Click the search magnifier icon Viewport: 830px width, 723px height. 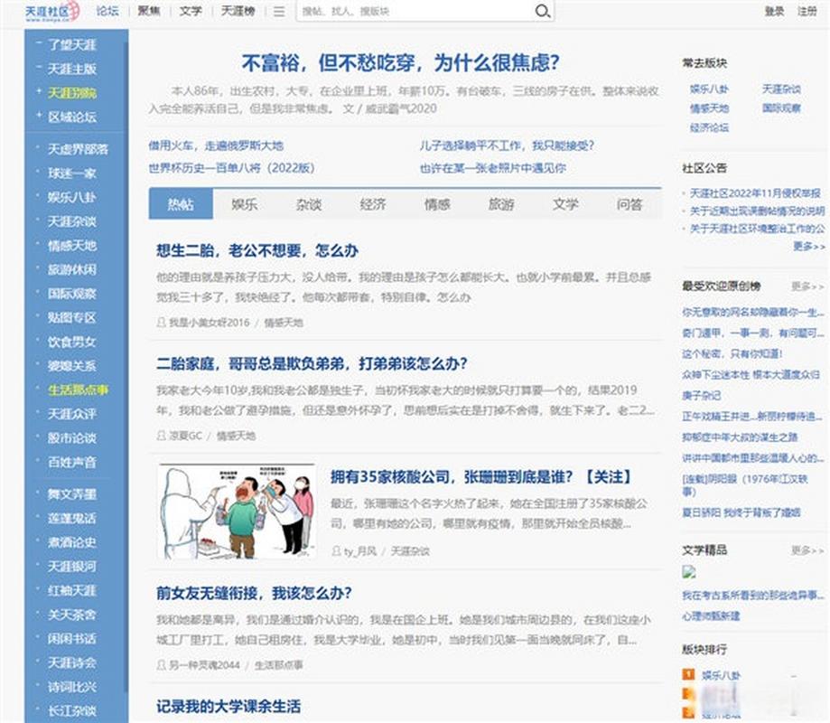(x=542, y=13)
